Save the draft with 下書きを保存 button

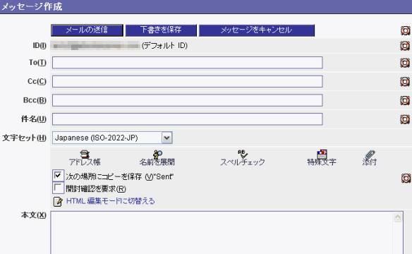pyautogui.click(x=161, y=30)
